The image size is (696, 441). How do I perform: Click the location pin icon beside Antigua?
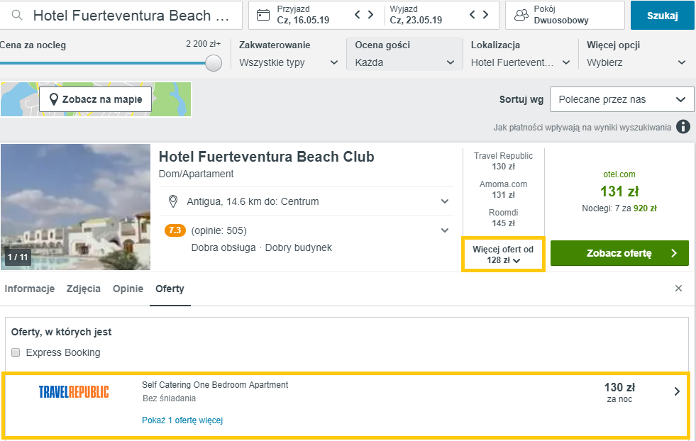click(x=173, y=201)
